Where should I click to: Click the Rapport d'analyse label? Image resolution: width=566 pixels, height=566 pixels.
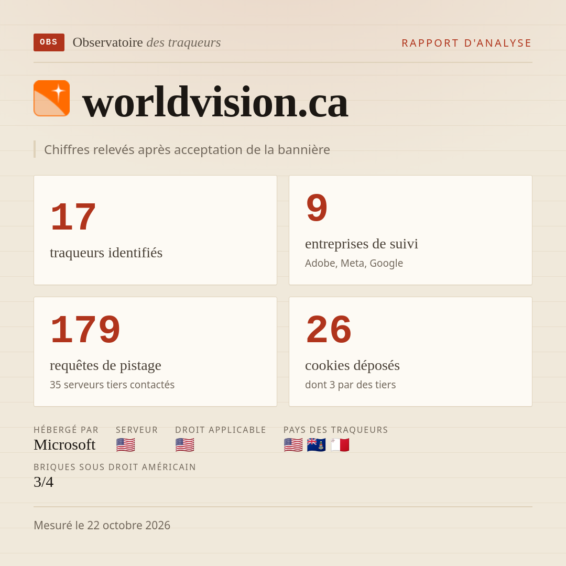(467, 43)
